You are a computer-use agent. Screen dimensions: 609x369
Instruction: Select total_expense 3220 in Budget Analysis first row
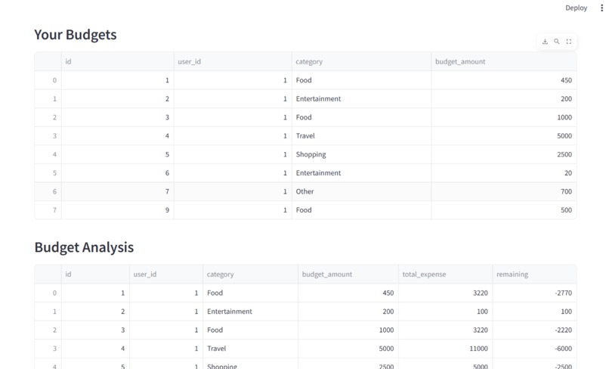click(x=446, y=293)
